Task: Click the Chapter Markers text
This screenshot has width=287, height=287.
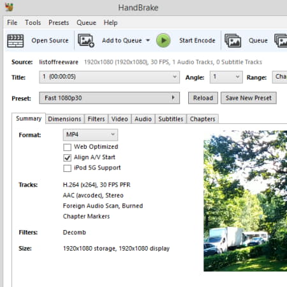Action: tap(86, 216)
